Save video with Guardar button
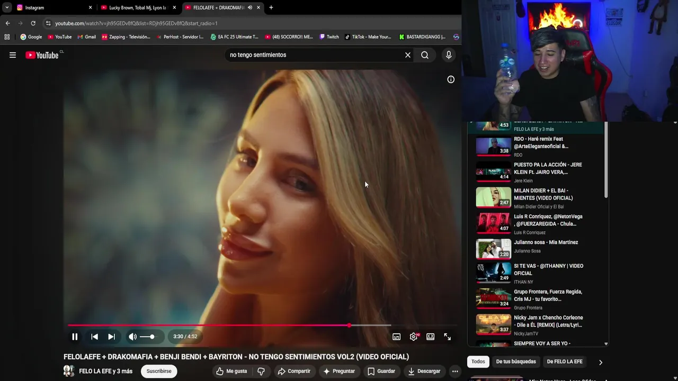Viewport: 678px width, 381px height. pos(381,371)
